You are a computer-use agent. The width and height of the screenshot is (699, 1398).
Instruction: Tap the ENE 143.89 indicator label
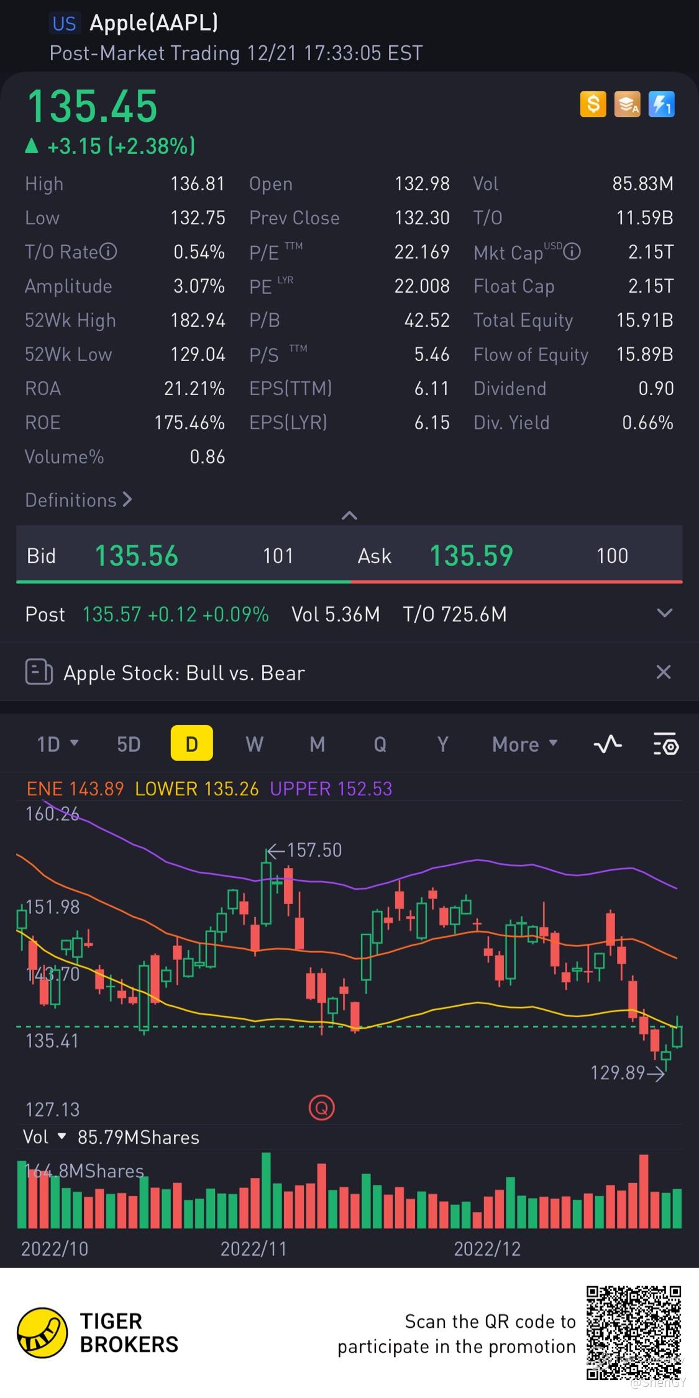(x=75, y=788)
